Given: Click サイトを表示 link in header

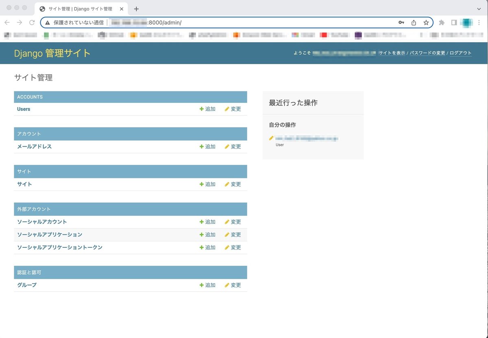Looking at the screenshot, I should 392,53.
